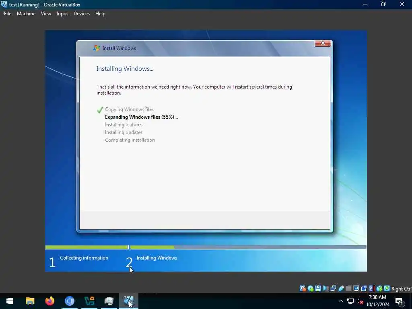Close the Install Windows dialog
412x309 pixels.
point(323,43)
